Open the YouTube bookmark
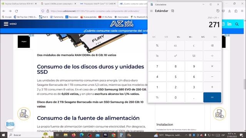 click(105, 17)
